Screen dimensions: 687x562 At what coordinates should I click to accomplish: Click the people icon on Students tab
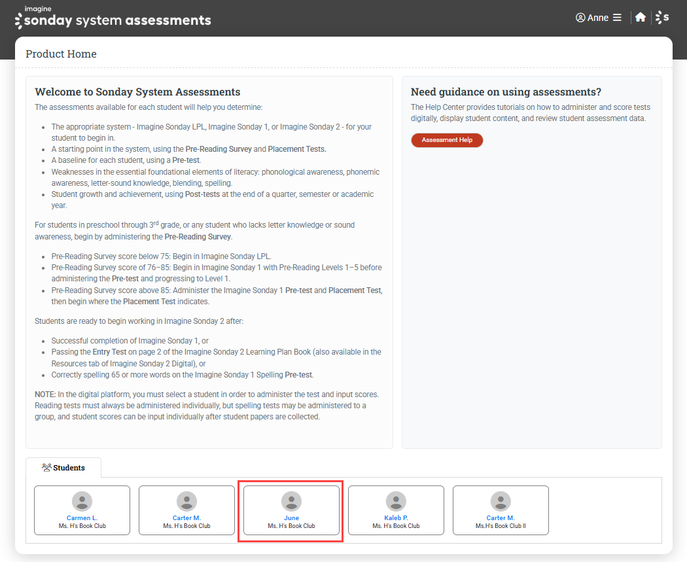pyautogui.click(x=46, y=468)
